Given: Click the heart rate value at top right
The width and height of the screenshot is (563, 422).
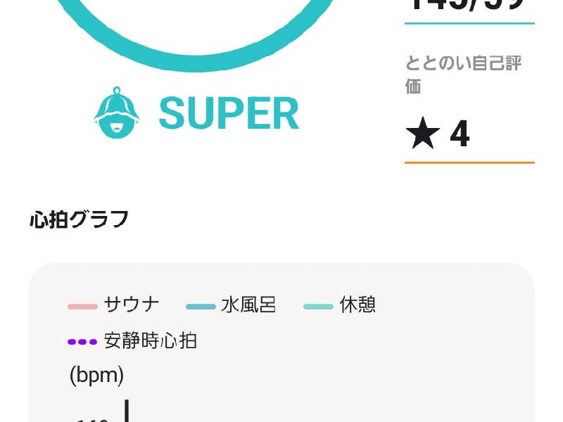Looking at the screenshot, I should tap(467, 6).
